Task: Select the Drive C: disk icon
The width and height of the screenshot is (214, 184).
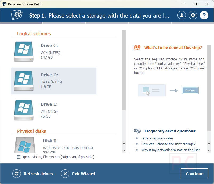Action: tap(23, 51)
